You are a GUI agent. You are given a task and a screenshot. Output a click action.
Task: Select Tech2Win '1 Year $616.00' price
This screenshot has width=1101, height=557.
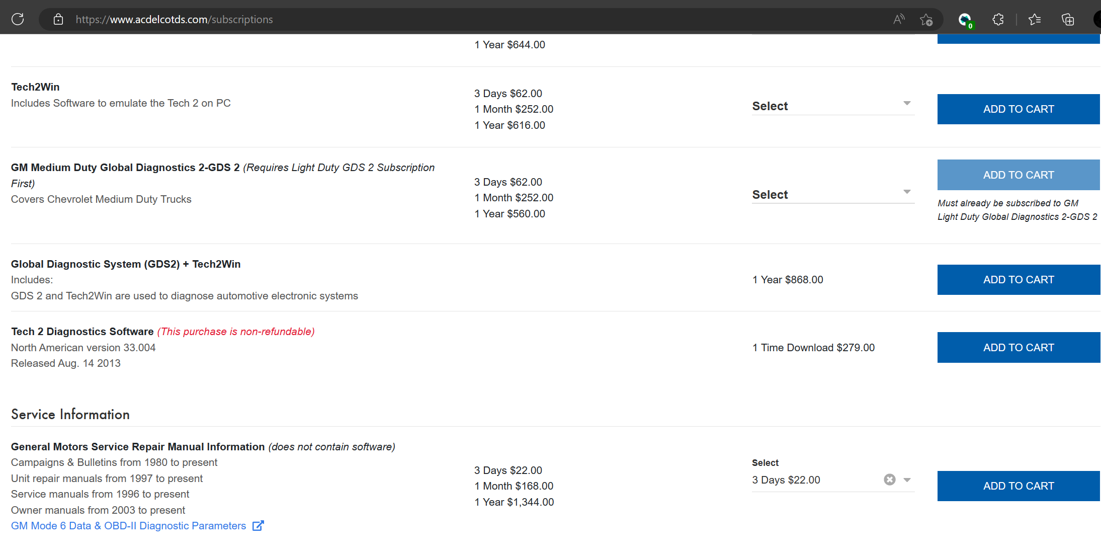pyautogui.click(x=510, y=125)
